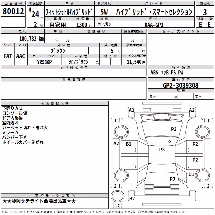The height and width of the screenshot is (215, 215).
Task: Click door shape value 5W
Action: coord(104,12)
